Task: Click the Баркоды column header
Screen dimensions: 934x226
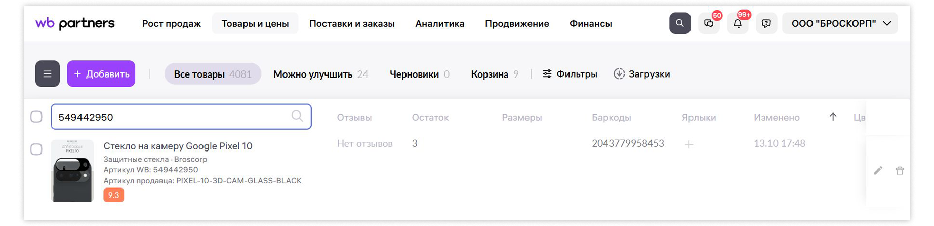Action: 612,118
